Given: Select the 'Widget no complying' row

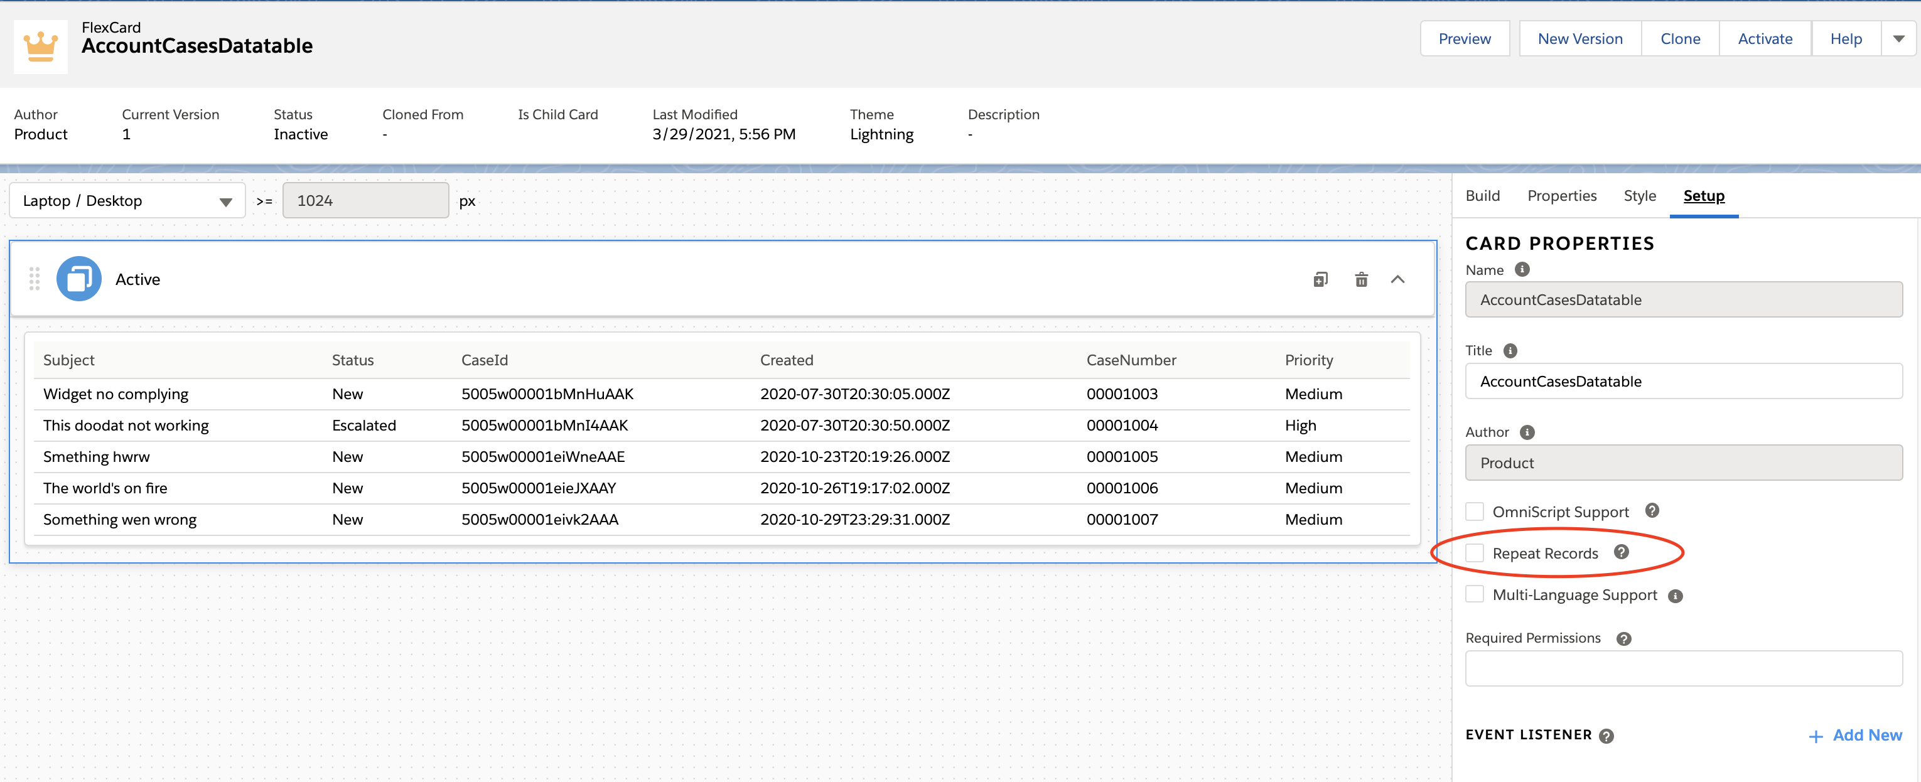Looking at the screenshot, I should click(x=721, y=394).
